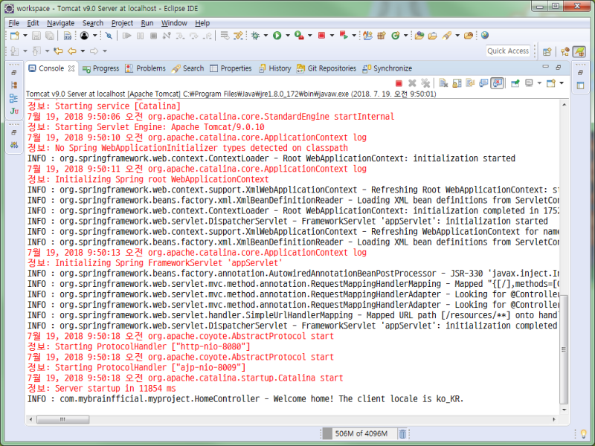The image size is (595, 446).
Task: Open the Help menu
Action: [202, 23]
